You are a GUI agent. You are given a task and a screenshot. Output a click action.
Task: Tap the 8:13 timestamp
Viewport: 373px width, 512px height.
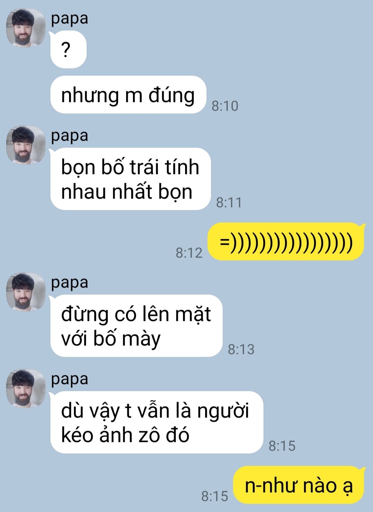coord(241,349)
